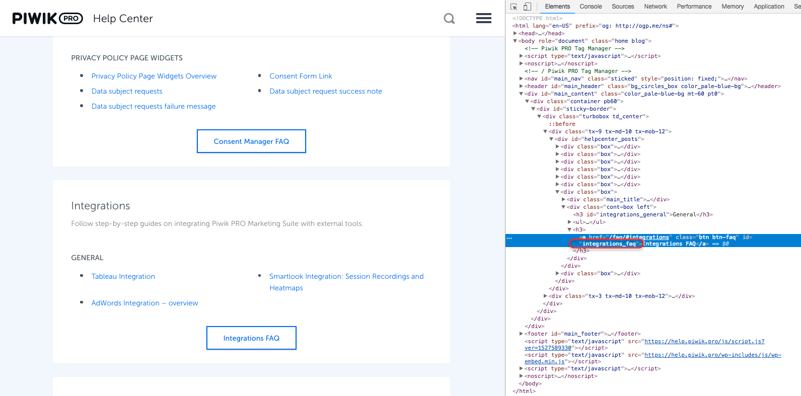Open Smartlook Integration: Session Recordings link

346,282
